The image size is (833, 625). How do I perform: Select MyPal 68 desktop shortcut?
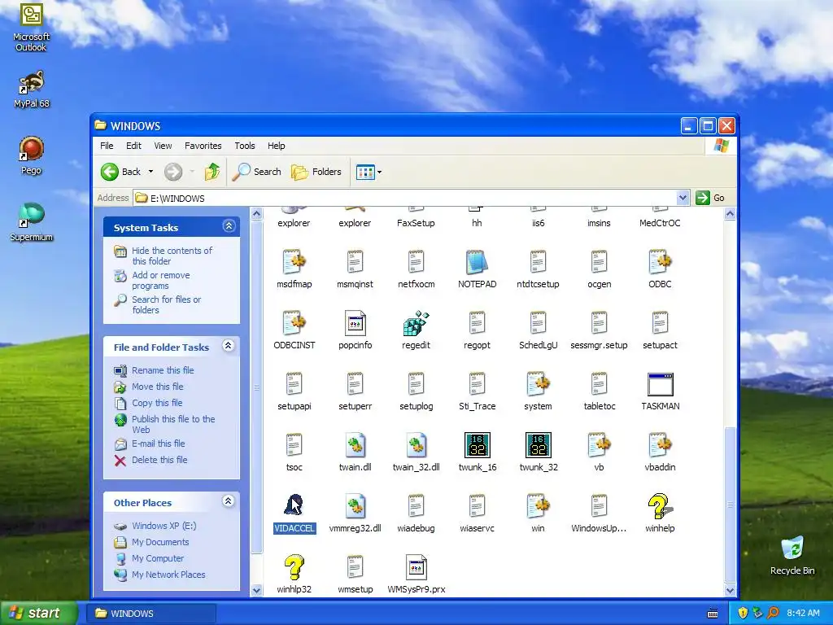click(x=32, y=89)
